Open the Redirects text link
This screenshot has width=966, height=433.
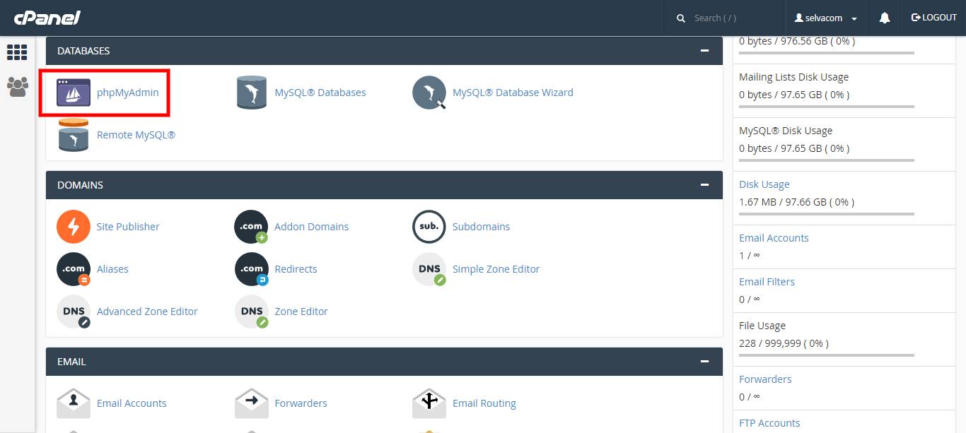(296, 269)
